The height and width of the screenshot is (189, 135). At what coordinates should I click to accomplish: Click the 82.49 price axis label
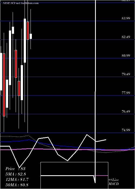pyautogui.click(x=126, y=37)
